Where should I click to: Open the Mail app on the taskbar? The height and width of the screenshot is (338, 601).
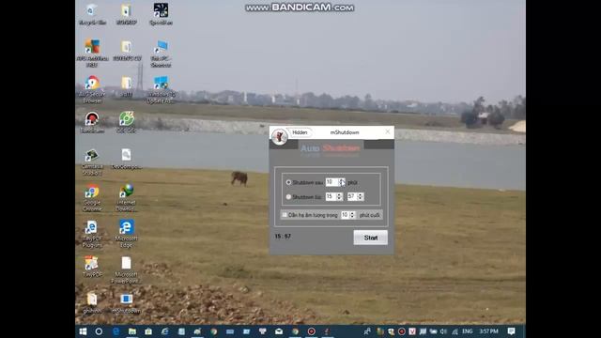[x=279, y=331]
